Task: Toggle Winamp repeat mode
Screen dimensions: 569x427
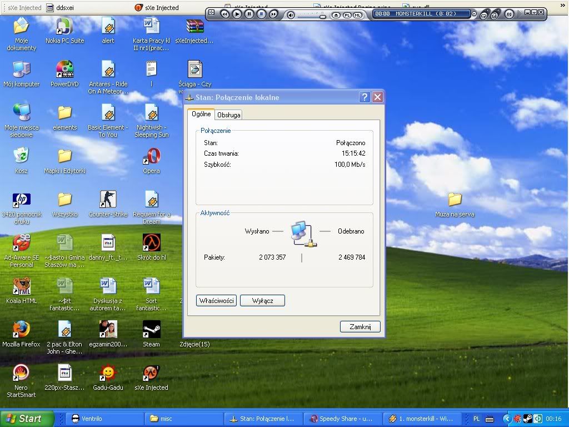Action: click(484, 15)
